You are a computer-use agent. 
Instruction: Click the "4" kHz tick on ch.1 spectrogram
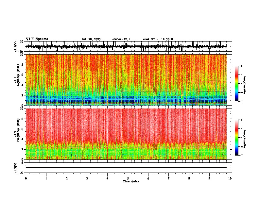pyautogui.click(x=23, y=85)
